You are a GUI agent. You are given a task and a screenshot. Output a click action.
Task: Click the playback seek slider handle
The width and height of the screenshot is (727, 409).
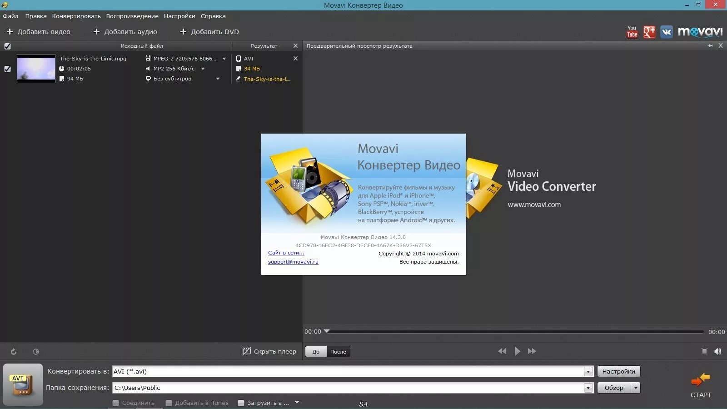(x=327, y=331)
